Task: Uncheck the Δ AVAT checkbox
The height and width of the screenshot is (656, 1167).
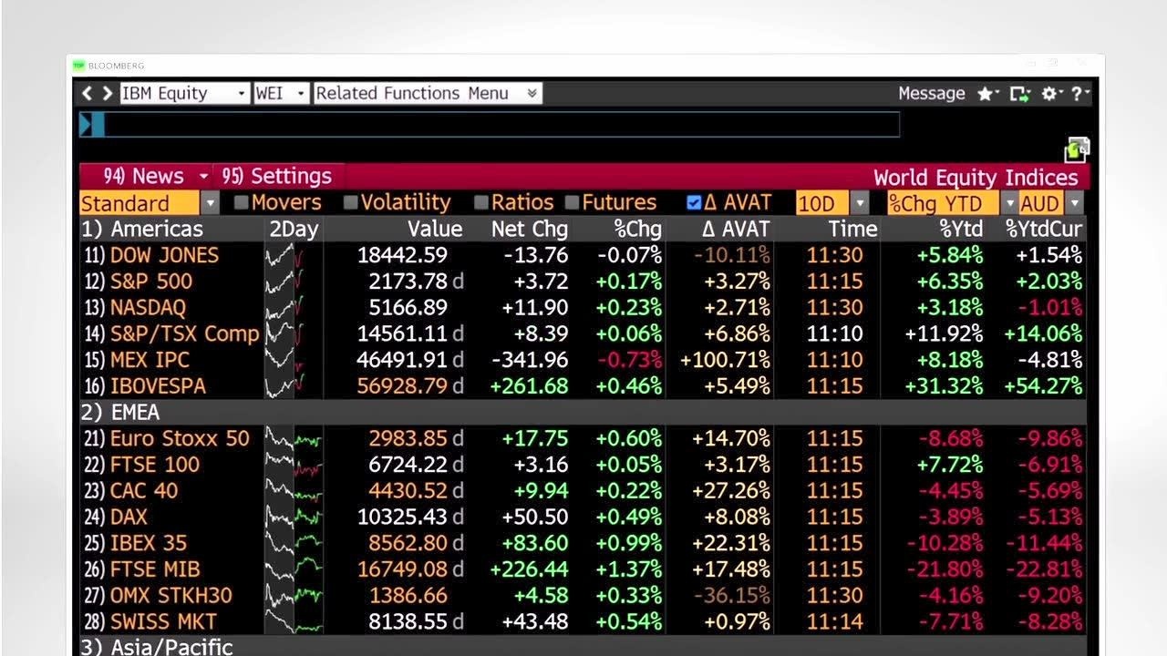Action: [694, 203]
